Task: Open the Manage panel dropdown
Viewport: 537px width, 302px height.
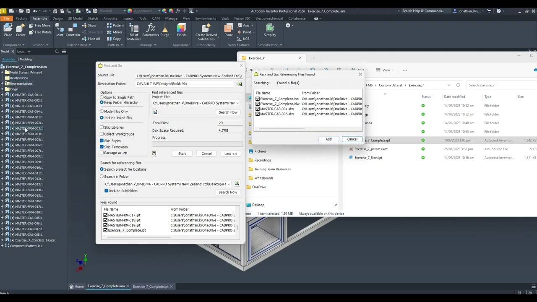Action: point(148,45)
